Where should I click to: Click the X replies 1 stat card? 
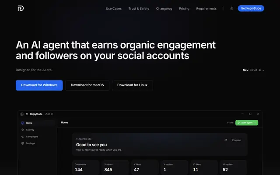point(174,168)
